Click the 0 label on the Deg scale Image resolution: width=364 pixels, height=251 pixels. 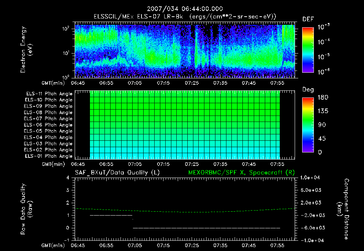click(320, 152)
